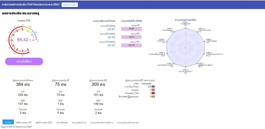Go to the ความคิดเห็น tab
265x129 pixels.
(62, 122)
